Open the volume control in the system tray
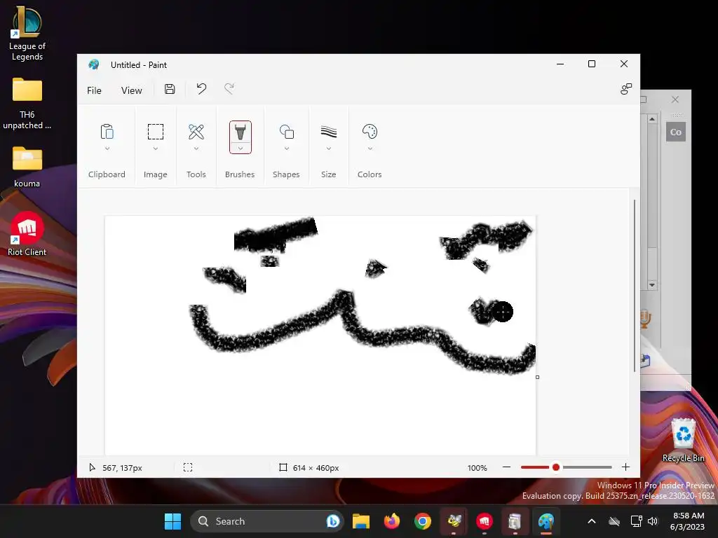 [x=653, y=521]
